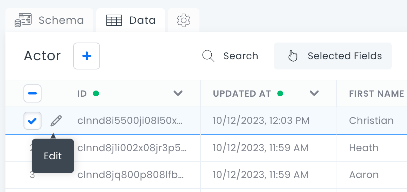Open the settings gear tab
407x192 pixels.
pos(184,20)
